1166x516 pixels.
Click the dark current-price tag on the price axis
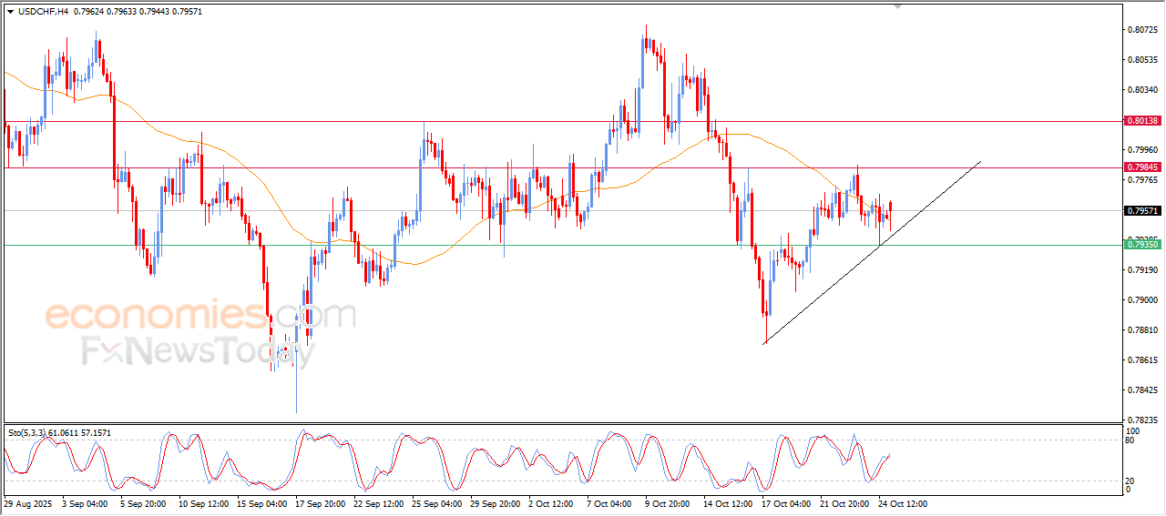pyautogui.click(x=1141, y=211)
